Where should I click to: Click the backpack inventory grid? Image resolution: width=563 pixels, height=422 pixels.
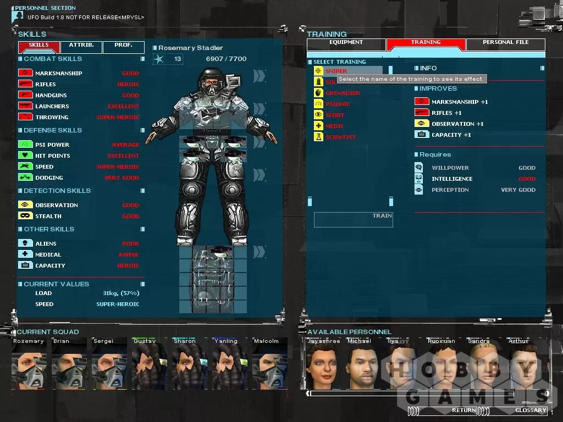click(213, 279)
